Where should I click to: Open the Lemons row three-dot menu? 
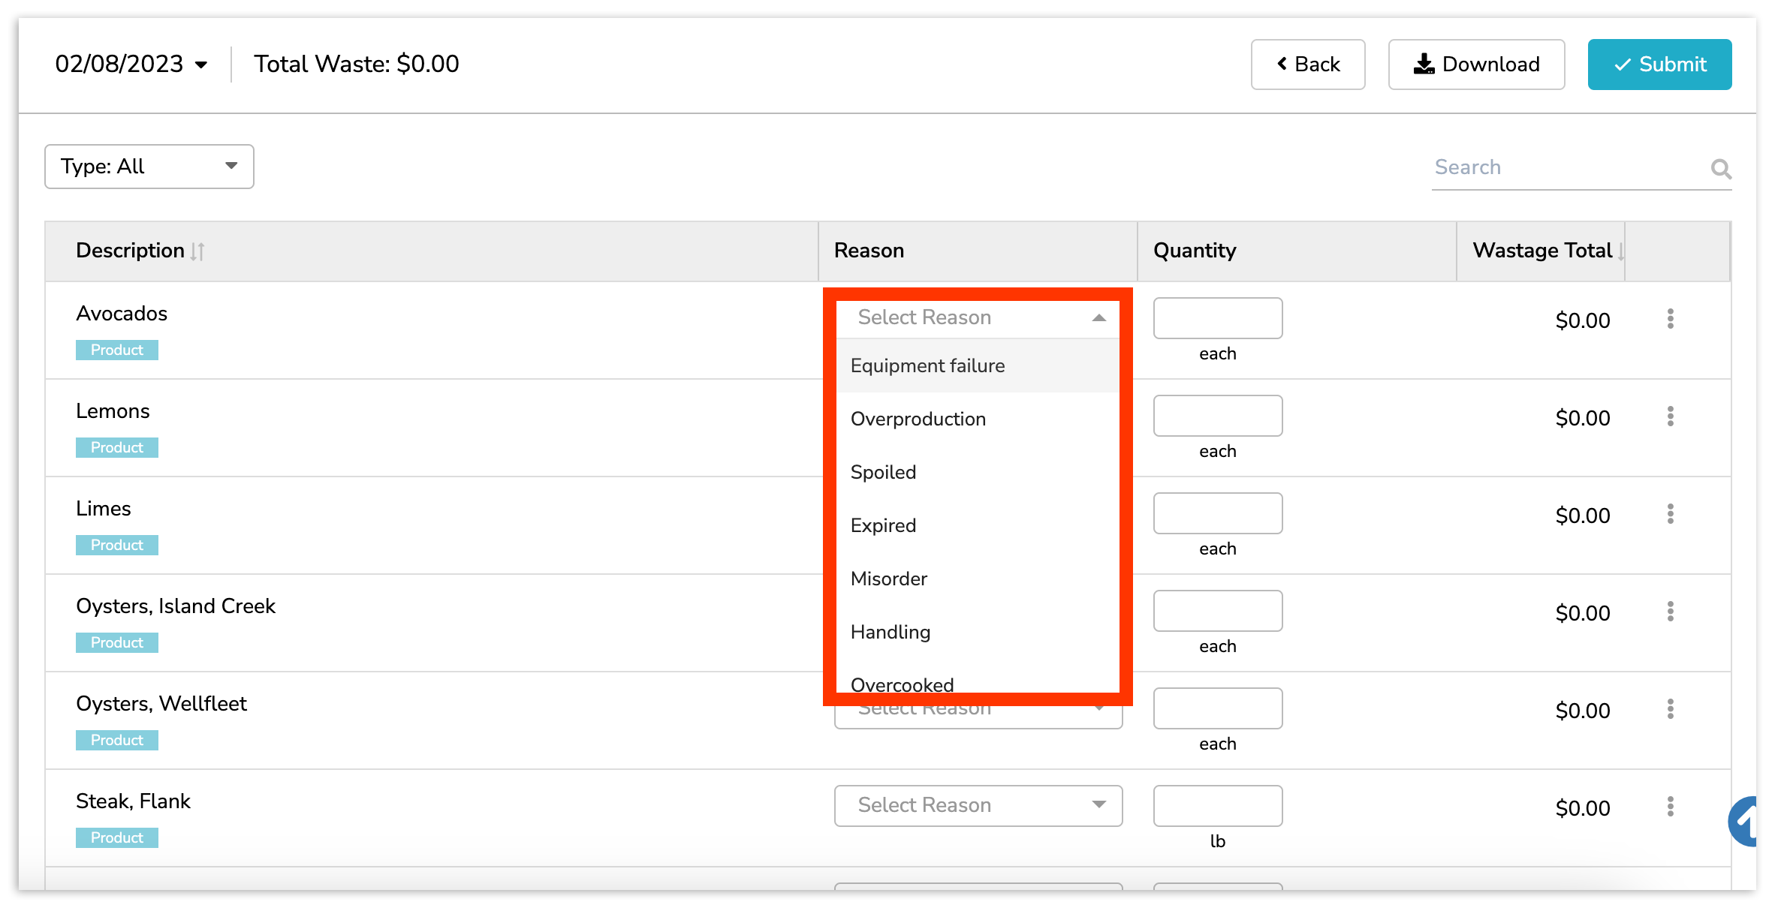coord(1670,416)
